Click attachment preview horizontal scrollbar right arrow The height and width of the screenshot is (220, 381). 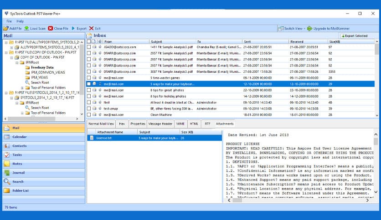pos(367,200)
